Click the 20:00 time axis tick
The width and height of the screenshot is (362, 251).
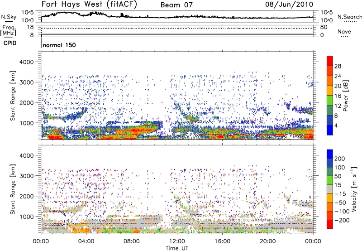pyautogui.click(x=267, y=241)
